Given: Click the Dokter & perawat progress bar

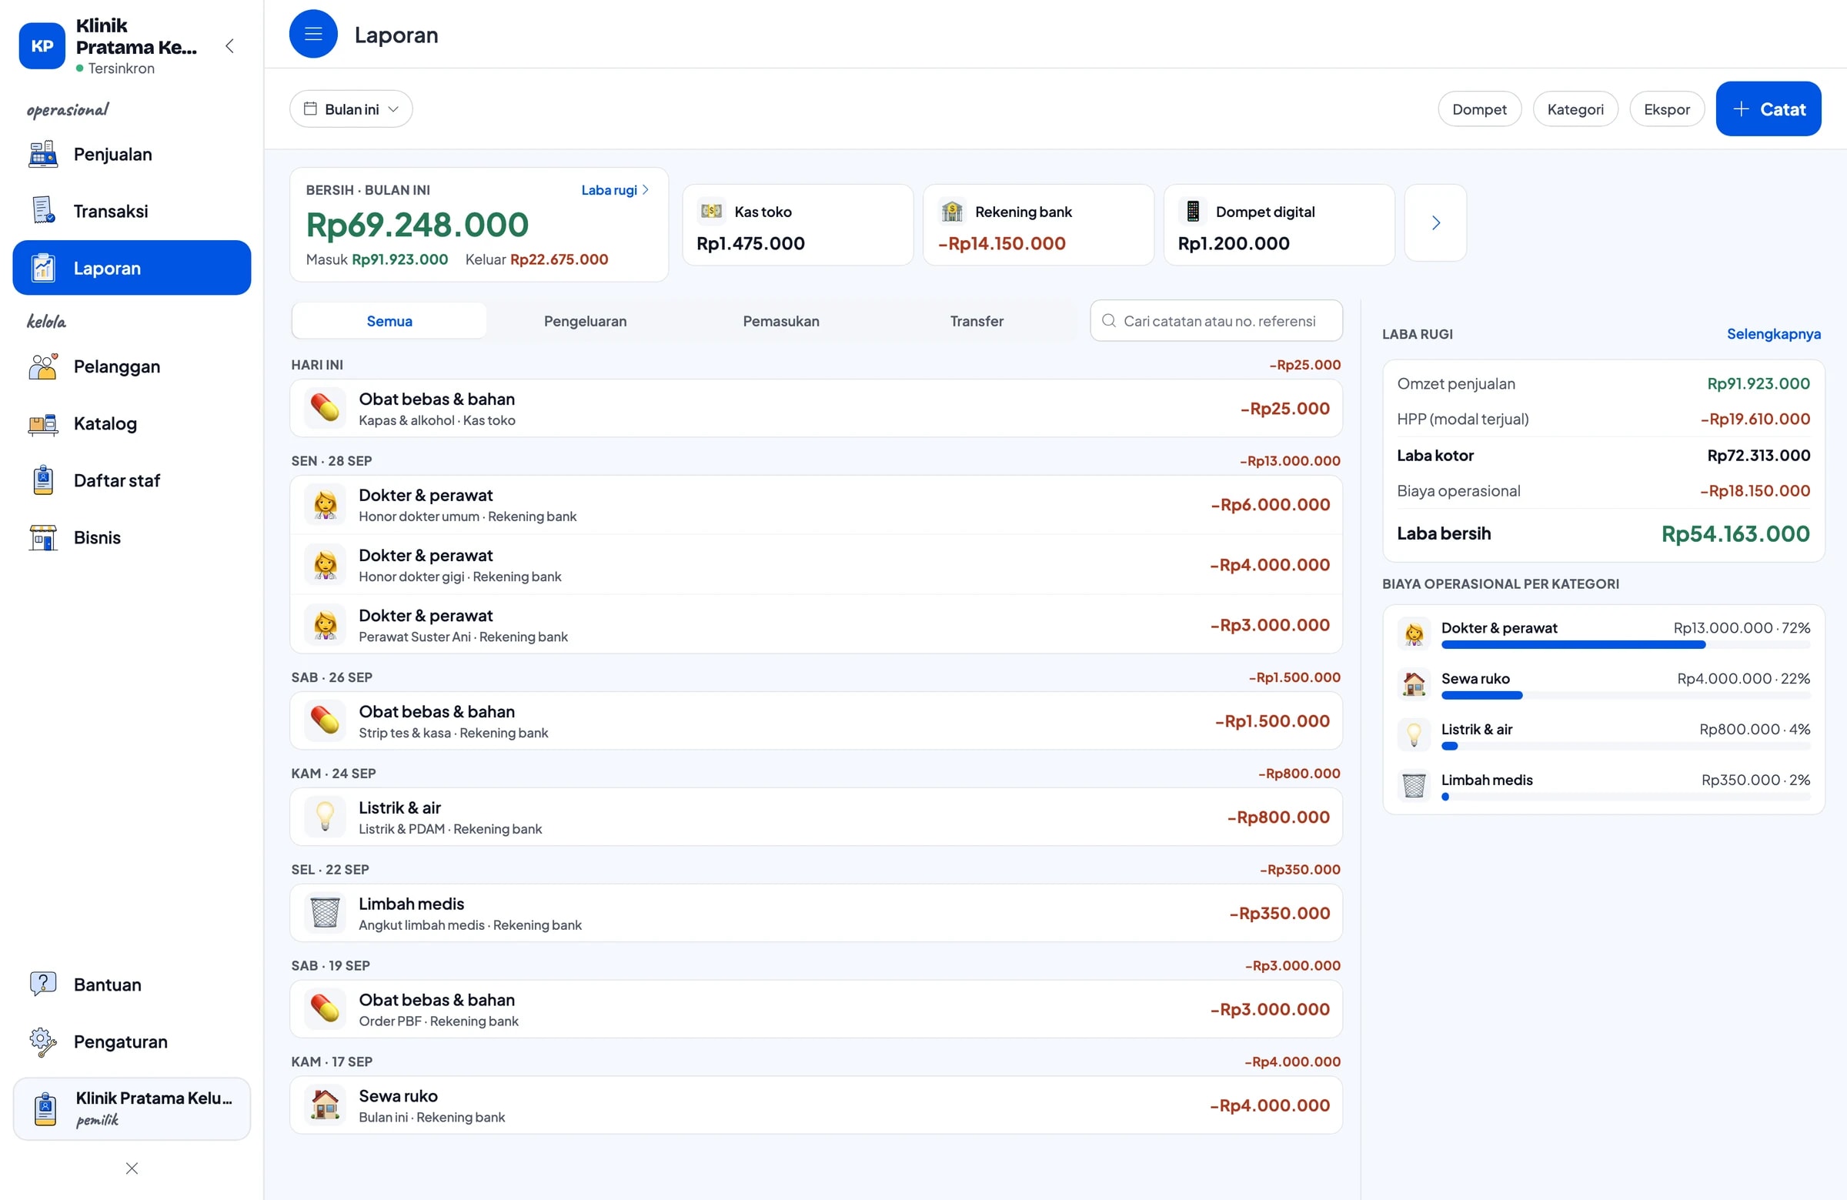Looking at the screenshot, I should click(1625, 645).
